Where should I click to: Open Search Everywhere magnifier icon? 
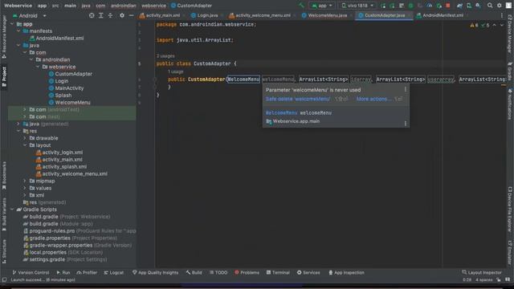coord(489,6)
